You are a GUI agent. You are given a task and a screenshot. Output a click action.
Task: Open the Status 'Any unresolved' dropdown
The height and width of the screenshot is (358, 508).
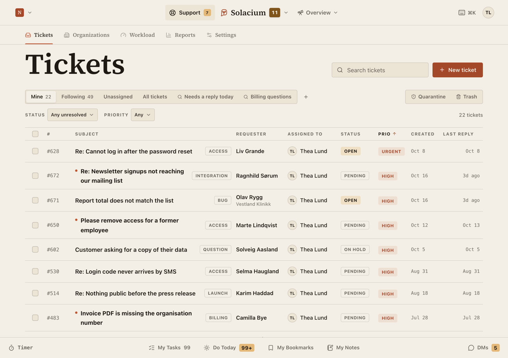pos(72,115)
